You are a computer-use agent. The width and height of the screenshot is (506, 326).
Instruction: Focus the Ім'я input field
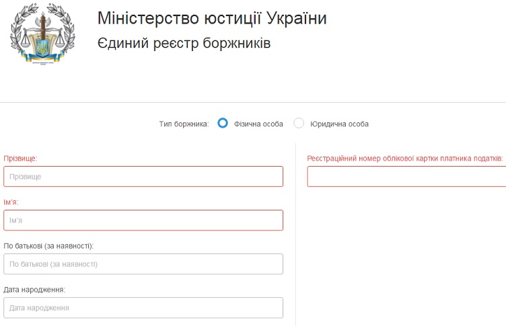tap(143, 220)
